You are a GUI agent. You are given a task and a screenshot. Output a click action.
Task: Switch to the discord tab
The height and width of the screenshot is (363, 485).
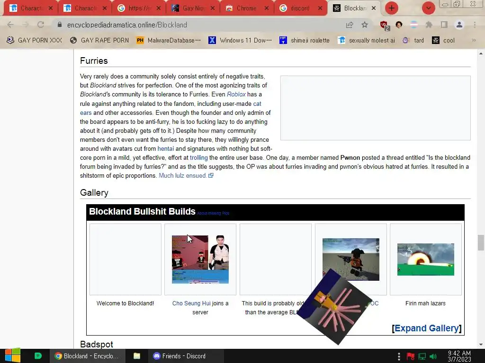300,8
